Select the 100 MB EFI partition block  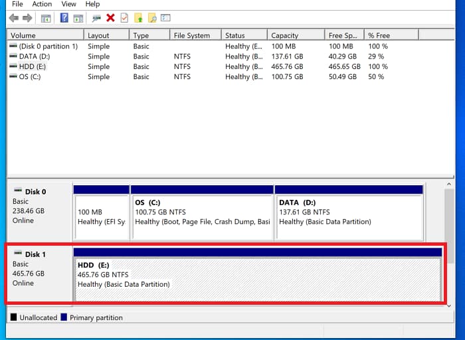coord(102,212)
